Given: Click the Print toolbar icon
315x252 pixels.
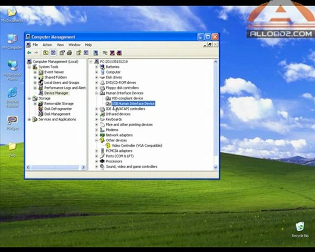Looking at the screenshot, I should click(x=69, y=53).
